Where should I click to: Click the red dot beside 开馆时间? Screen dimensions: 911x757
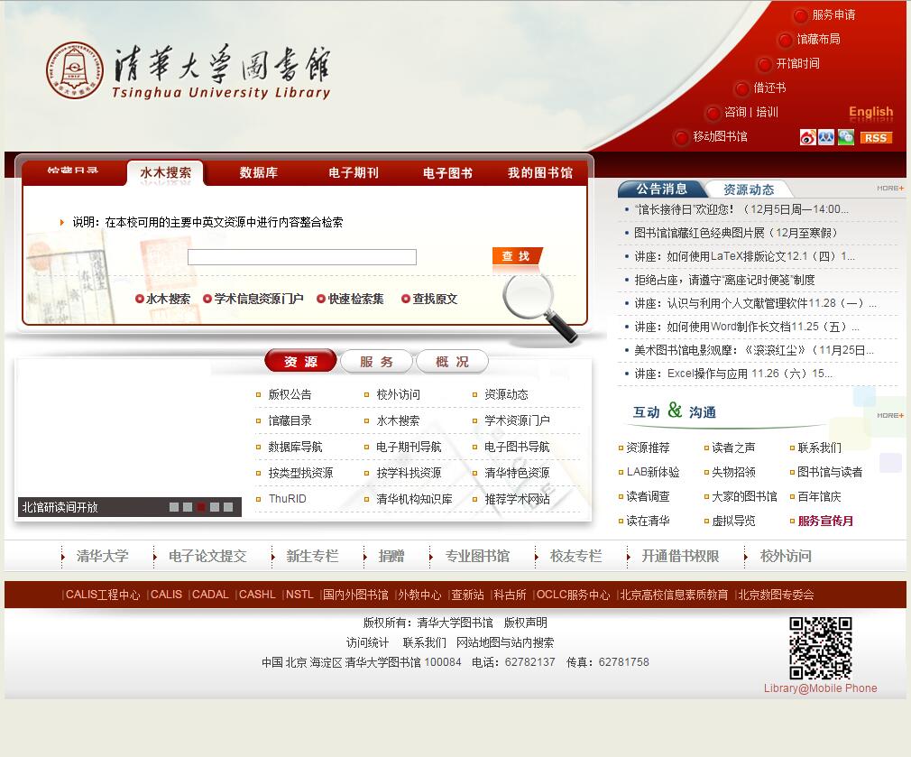(765, 64)
